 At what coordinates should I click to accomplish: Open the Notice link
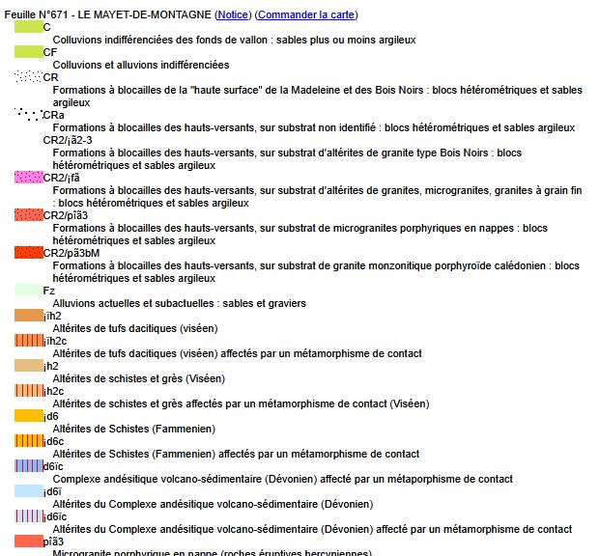(232, 14)
